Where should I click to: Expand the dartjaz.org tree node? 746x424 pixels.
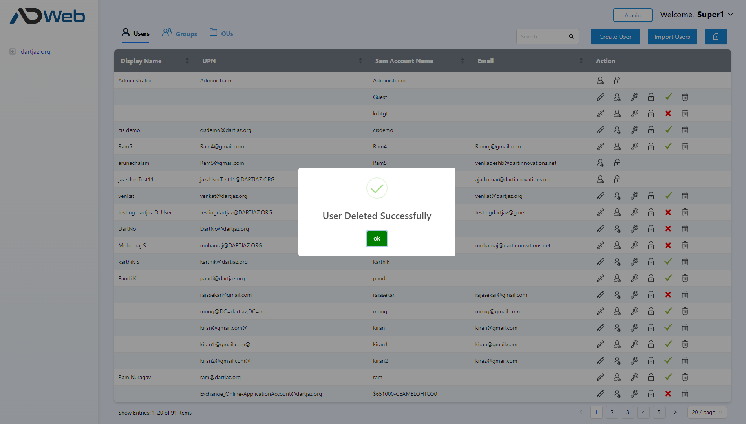12,51
